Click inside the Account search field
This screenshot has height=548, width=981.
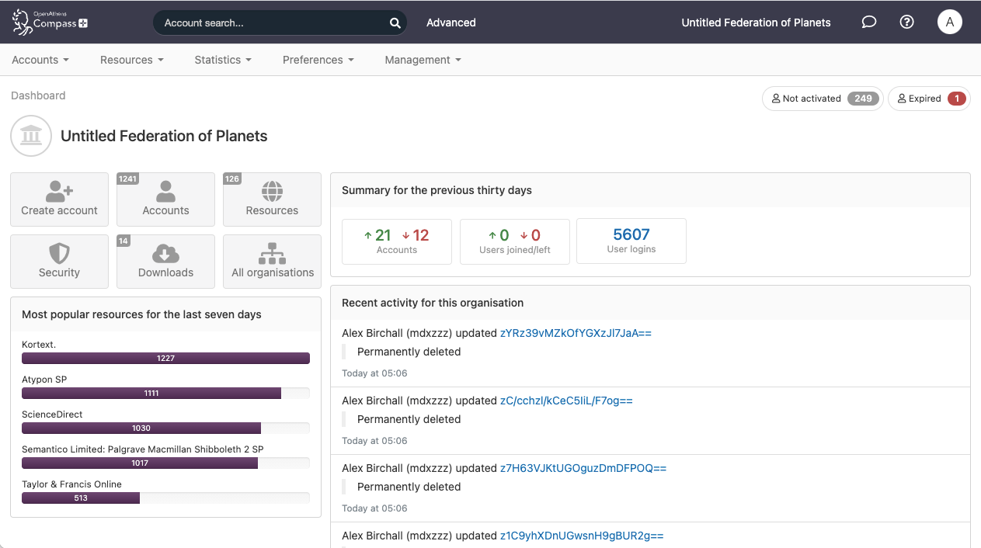(272, 23)
